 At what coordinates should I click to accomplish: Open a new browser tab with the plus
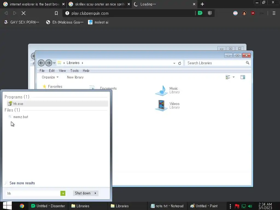(x=202, y=4)
